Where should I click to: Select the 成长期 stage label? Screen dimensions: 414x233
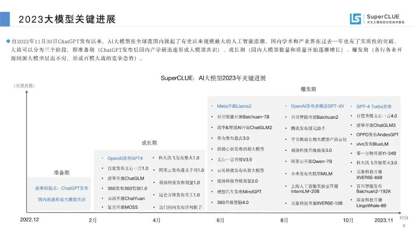(x=149, y=143)
